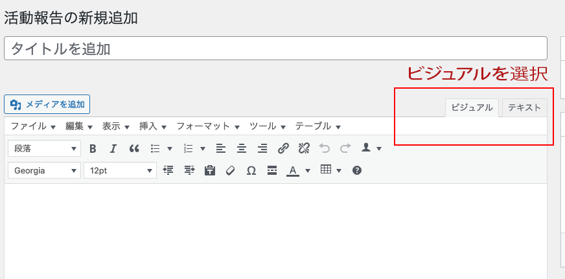Click the person icon in toolbar
565x279 pixels.
366,148
